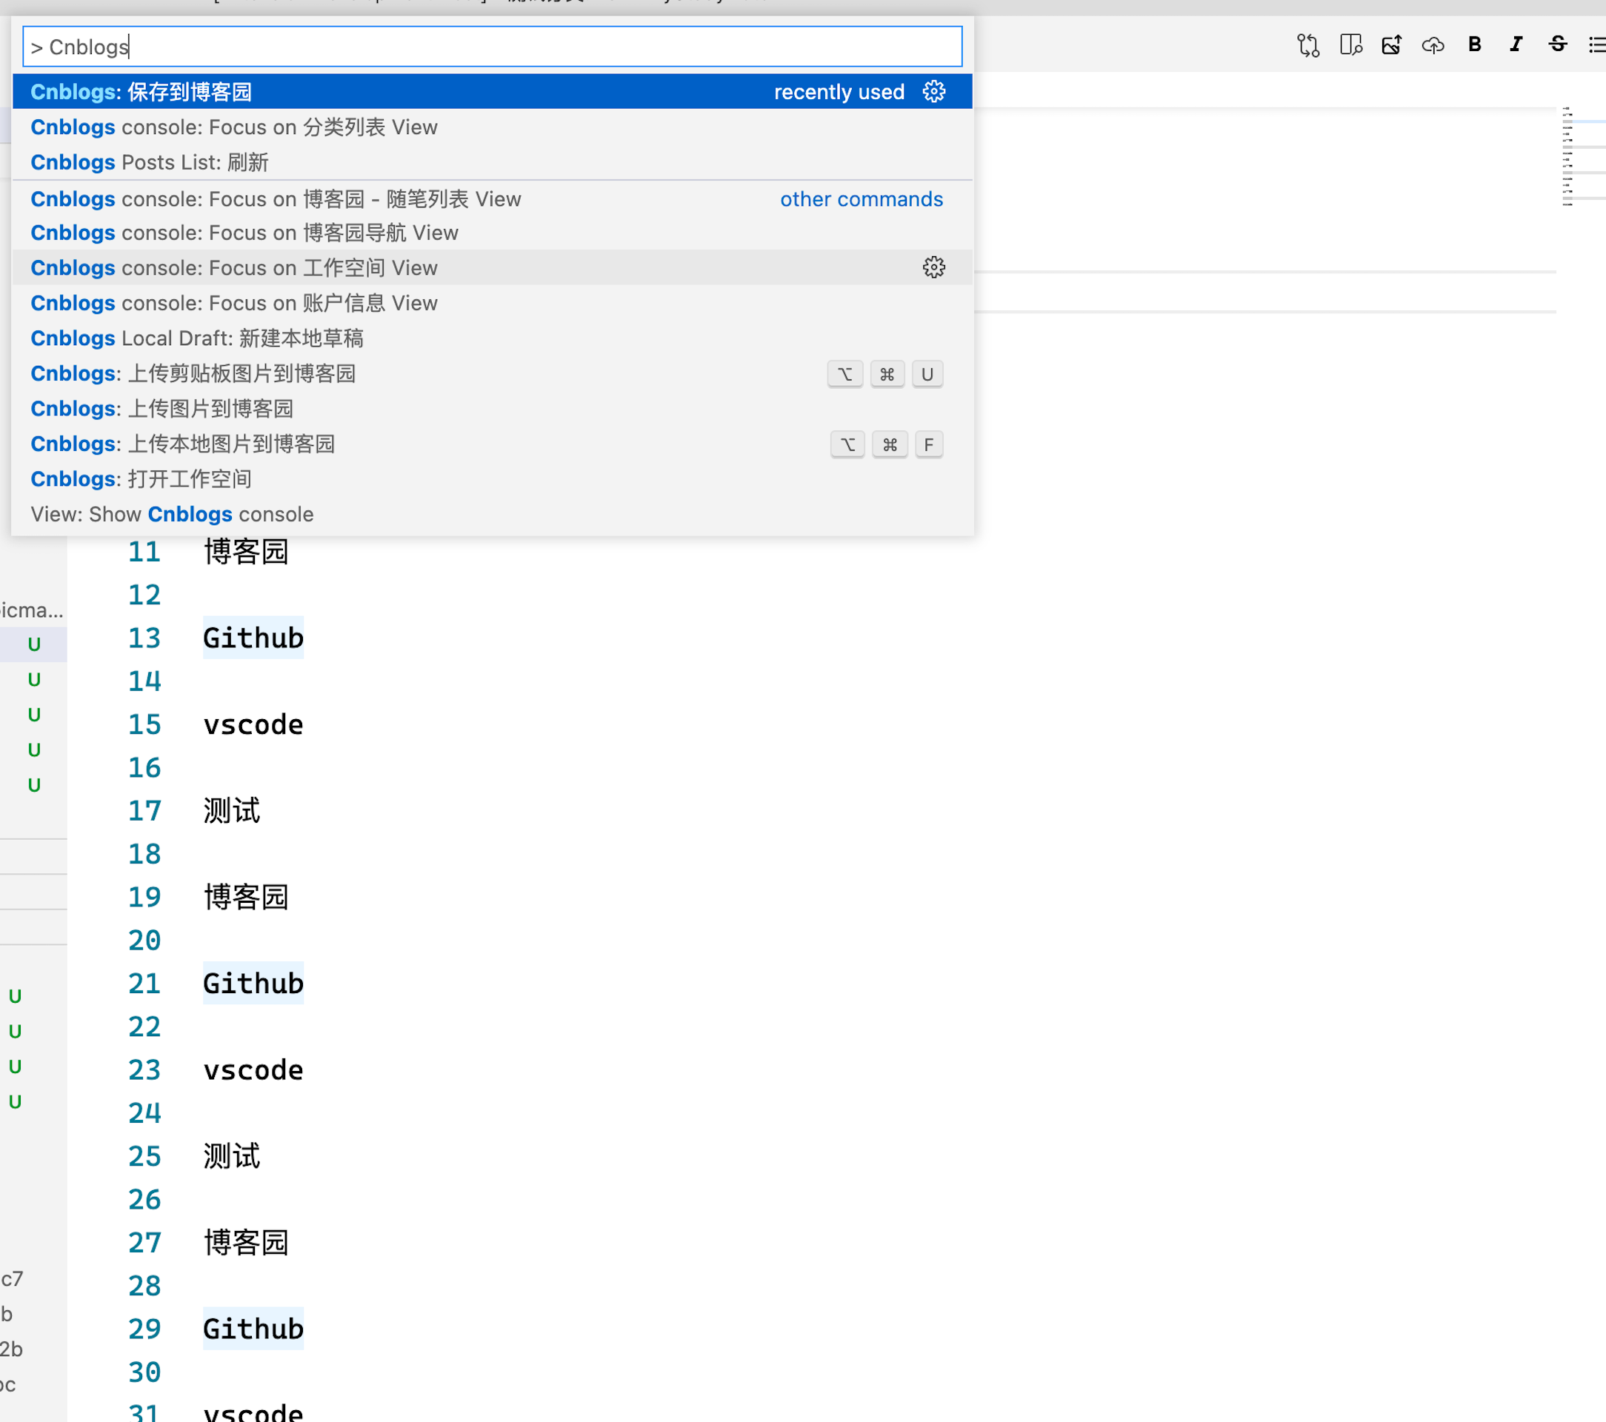This screenshot has width=1606, height=1422.
Task: Click the editor minimap on right
Action: [x=1579, y=157]
